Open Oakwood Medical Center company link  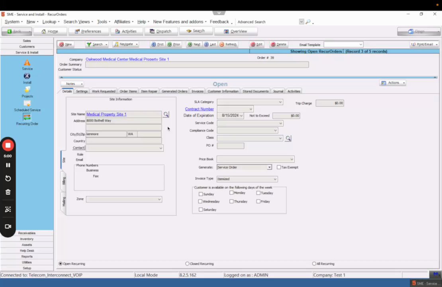127,59
